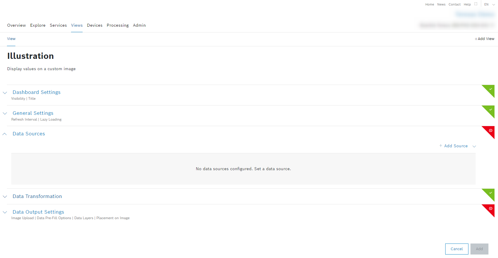The image size is (498, 258).
Task: Select the View sub-tab
Action: [11, 39]
